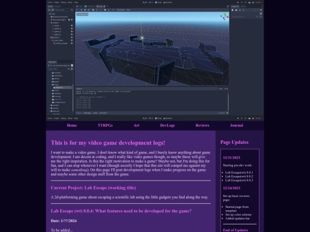Click the Filter properties field in Inspector
This screenshot has height=232, width=310.
(245, 17)
